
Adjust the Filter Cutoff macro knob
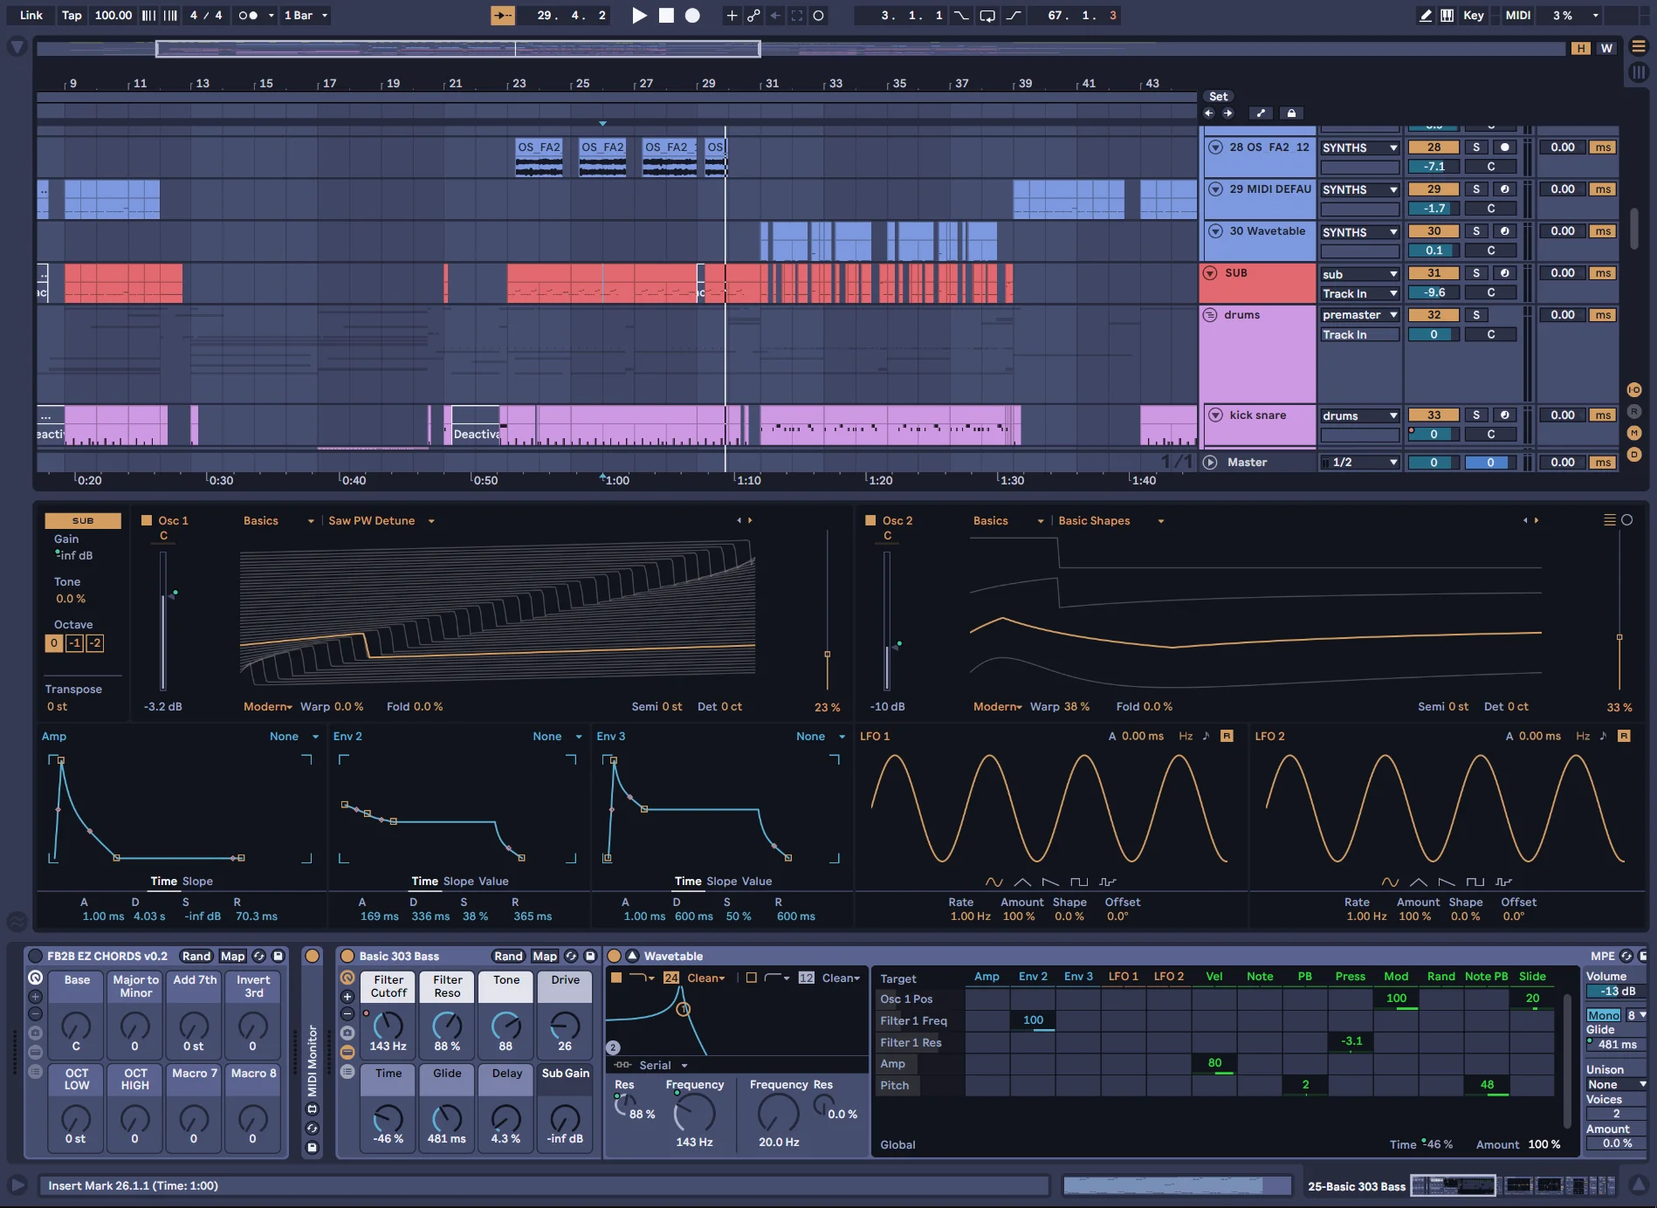388,1026
